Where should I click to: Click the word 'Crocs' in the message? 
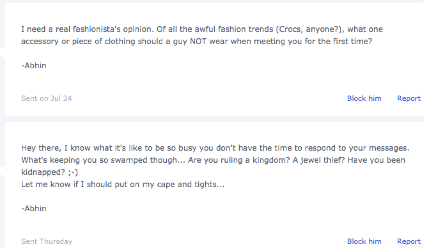coord(290,30)
